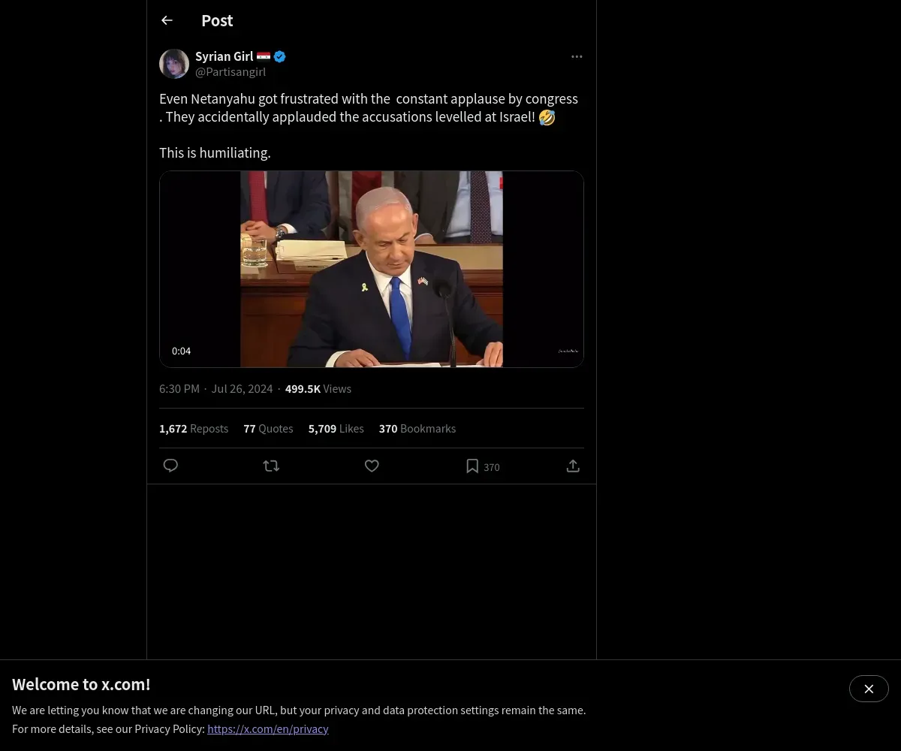Click the 499.5K Views count
This screenshot has height=751, width=901.
click(318, 389)
